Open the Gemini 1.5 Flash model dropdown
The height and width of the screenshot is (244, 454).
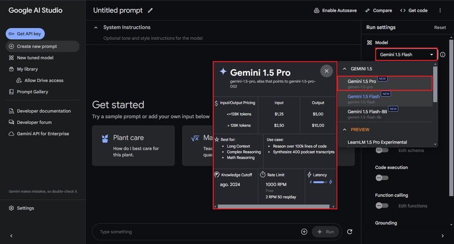[x=406, y=54]
